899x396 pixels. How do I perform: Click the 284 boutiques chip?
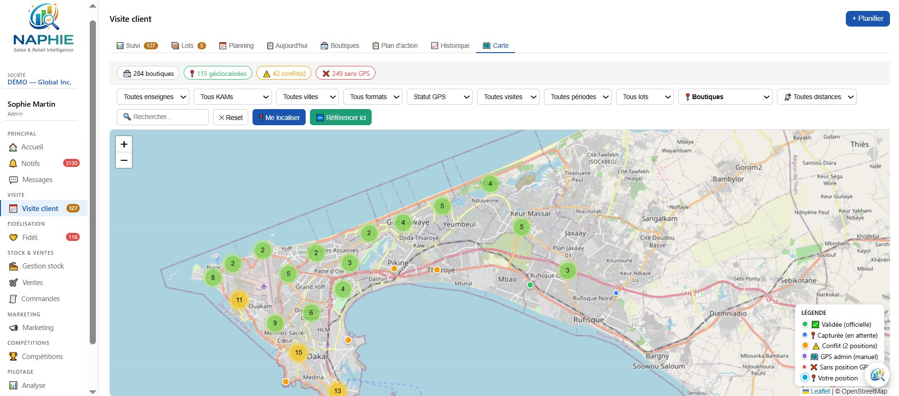(x=148, y=73)
